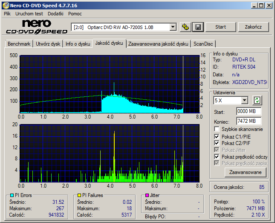This screenshot has width=275, height=223.
Task: Switch to the Info o dysku tab
Action: pyautogui.click(x=78, y=44)
